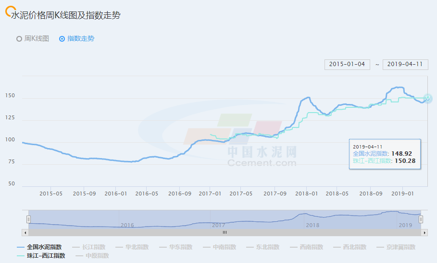This screenshot has width=437, height=263.
Task: Click the start date field 2015-01-04
Action: pyautogui.click(x=347, y=64)
